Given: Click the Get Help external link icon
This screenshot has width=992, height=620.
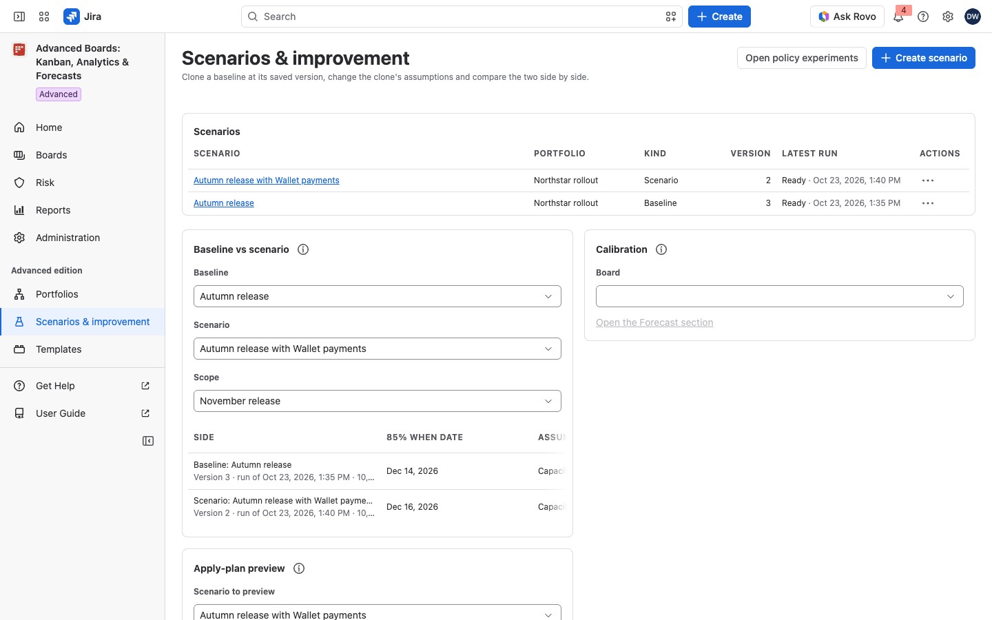Looking at the screenshot, I should (145, 386).
